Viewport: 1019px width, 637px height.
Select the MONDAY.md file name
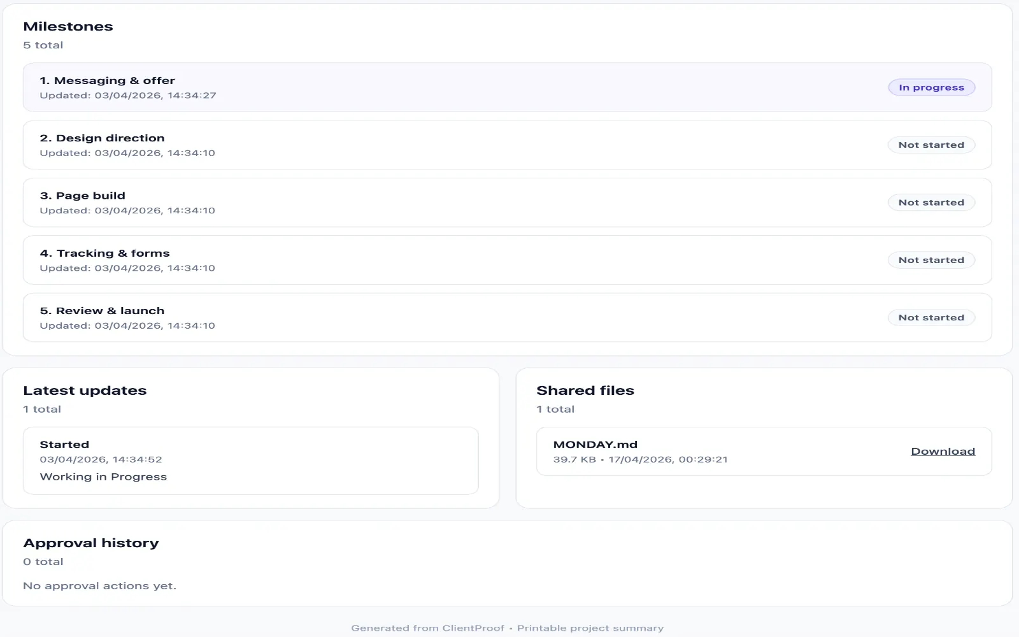click(595, 445)
